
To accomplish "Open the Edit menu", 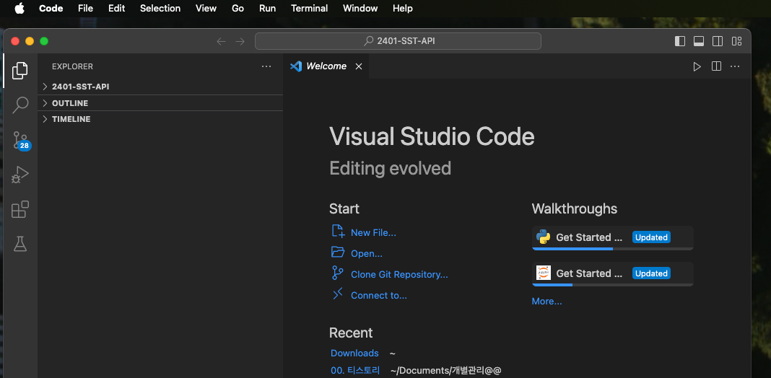I will (x=116, y=9).
